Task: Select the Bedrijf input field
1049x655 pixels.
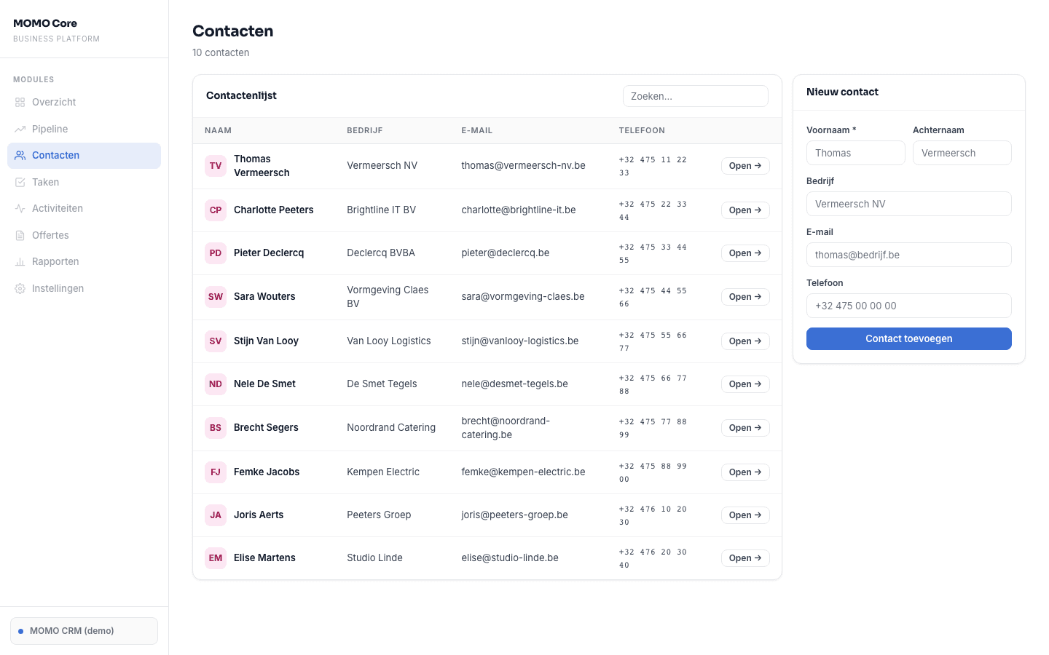Action: (908, 204)
